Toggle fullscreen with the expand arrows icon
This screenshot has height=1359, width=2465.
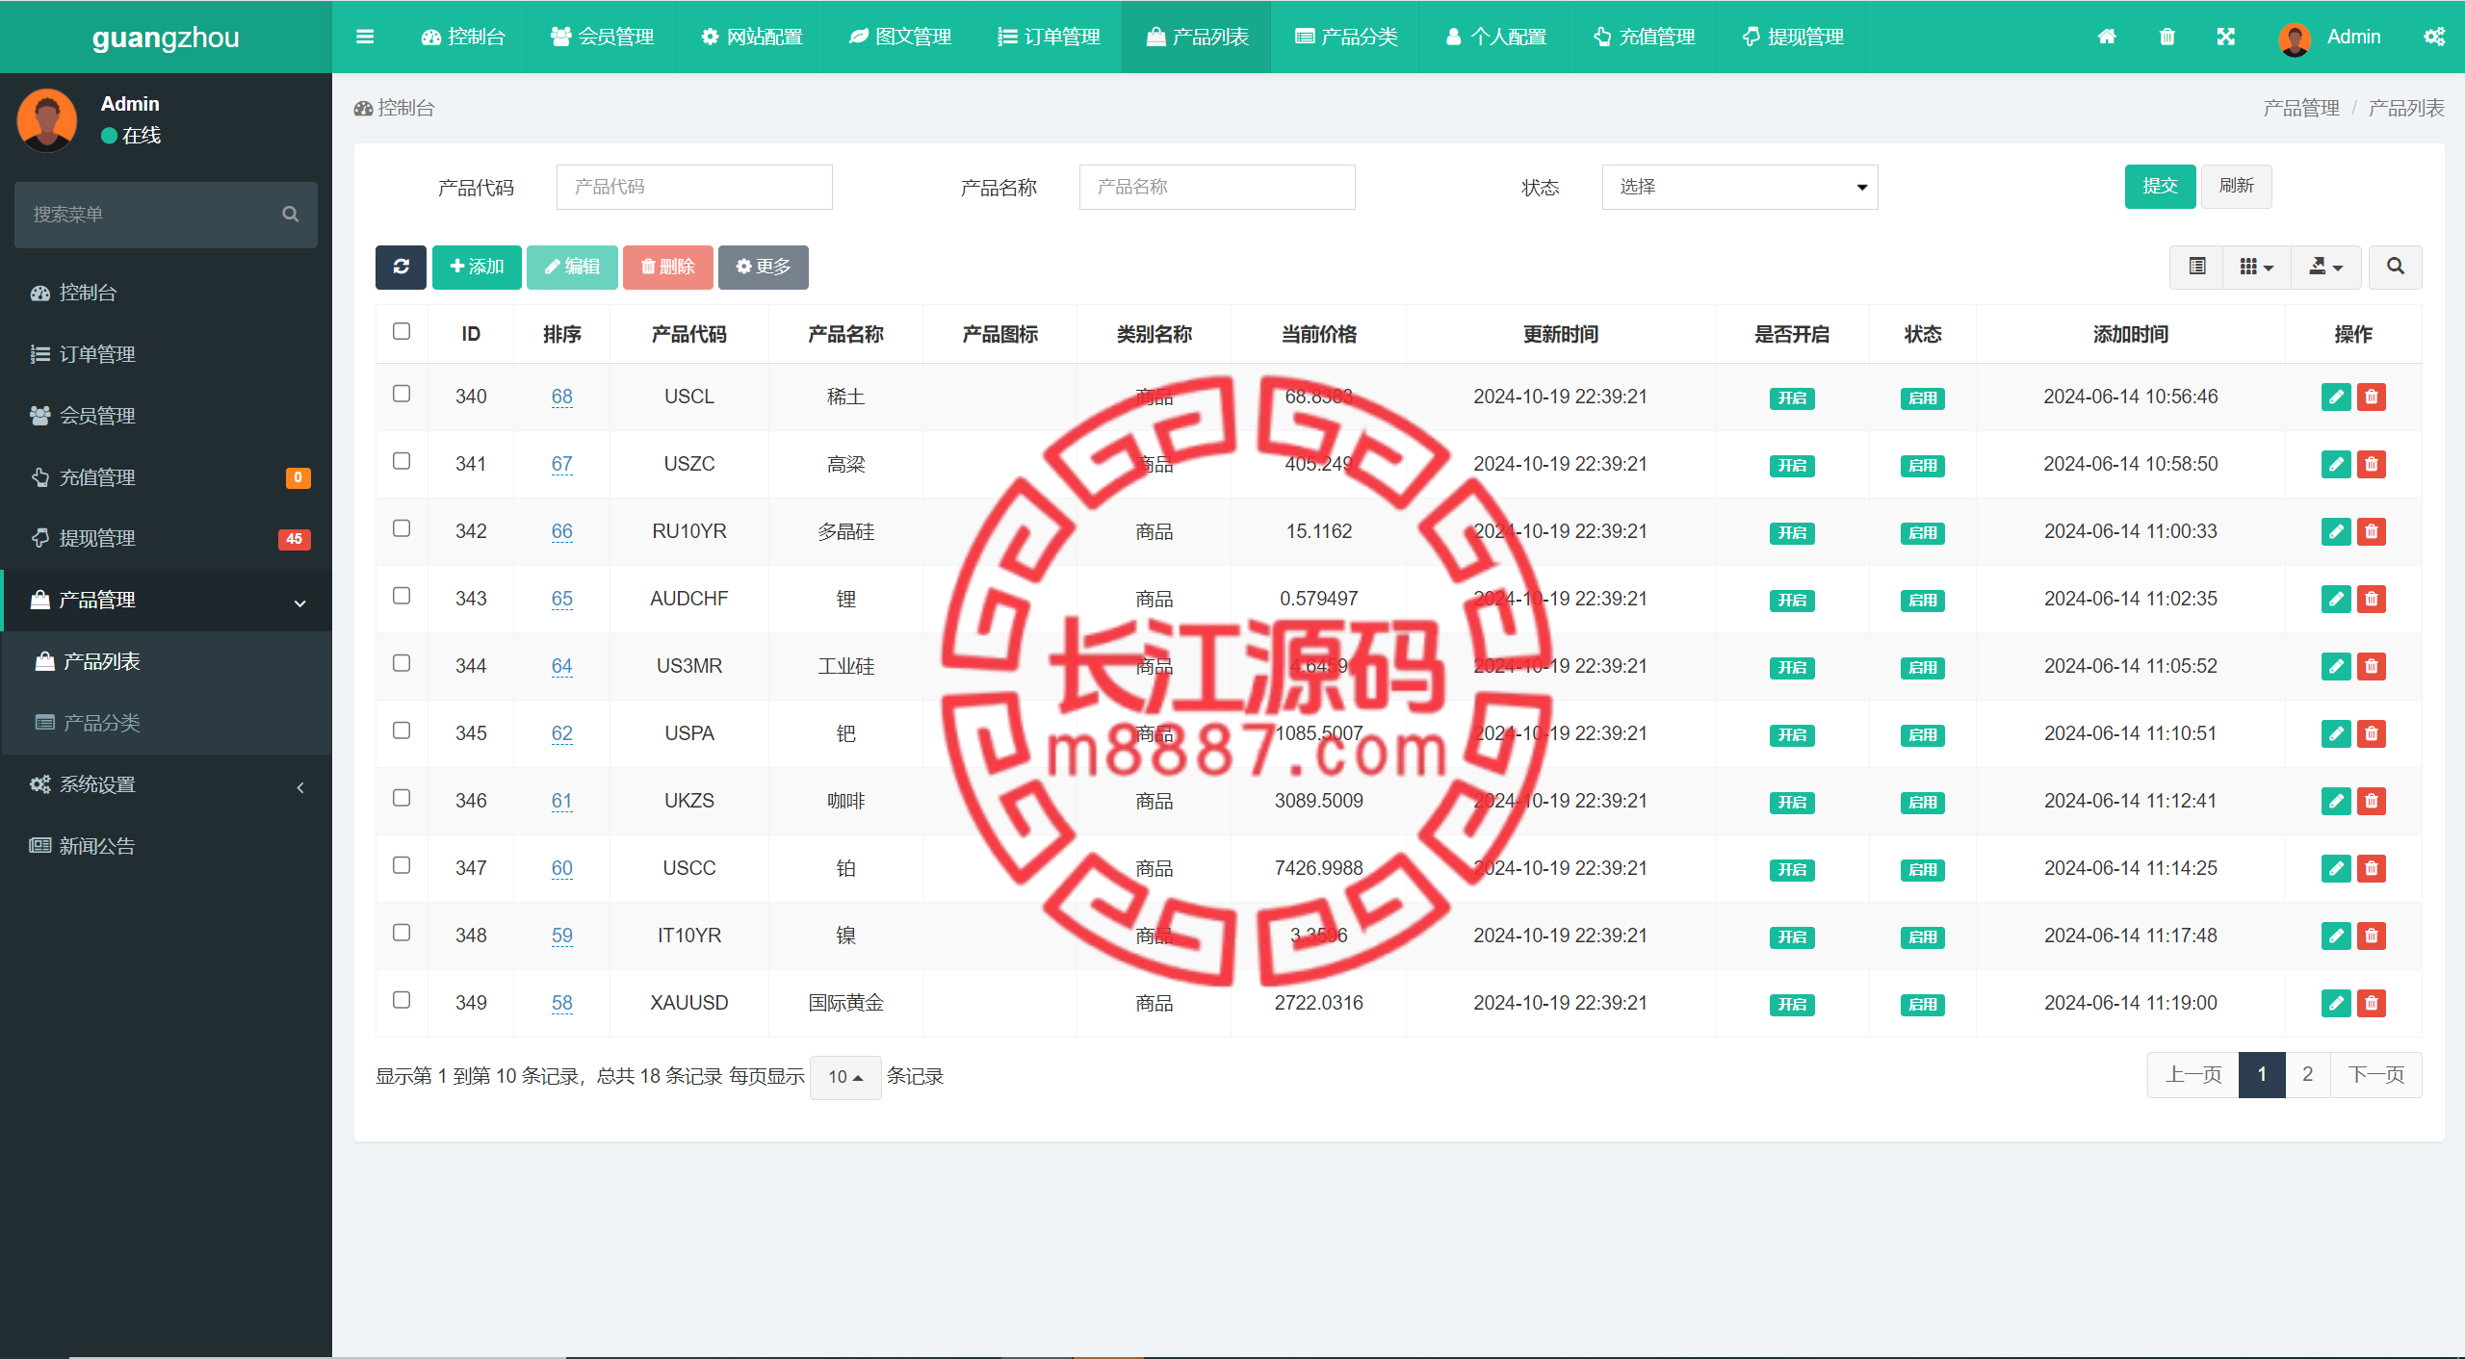(2225, 37)
